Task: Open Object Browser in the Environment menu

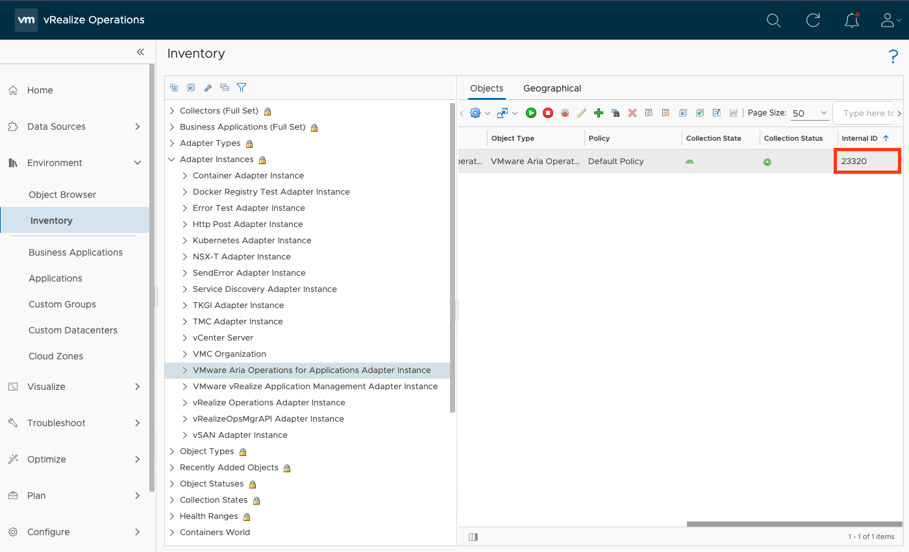Action: pos(62,195)
